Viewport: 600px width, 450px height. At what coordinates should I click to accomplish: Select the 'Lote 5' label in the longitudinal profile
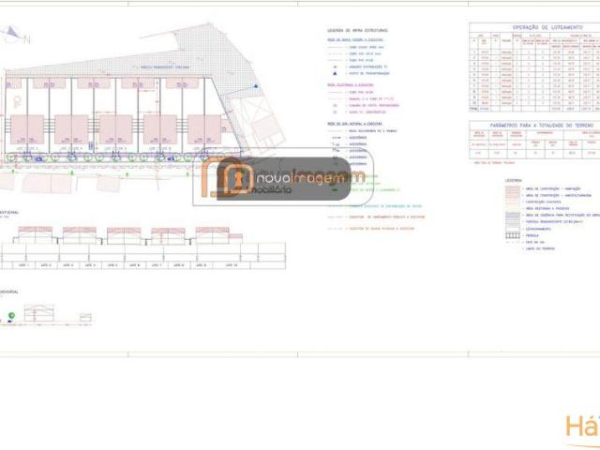112,265
